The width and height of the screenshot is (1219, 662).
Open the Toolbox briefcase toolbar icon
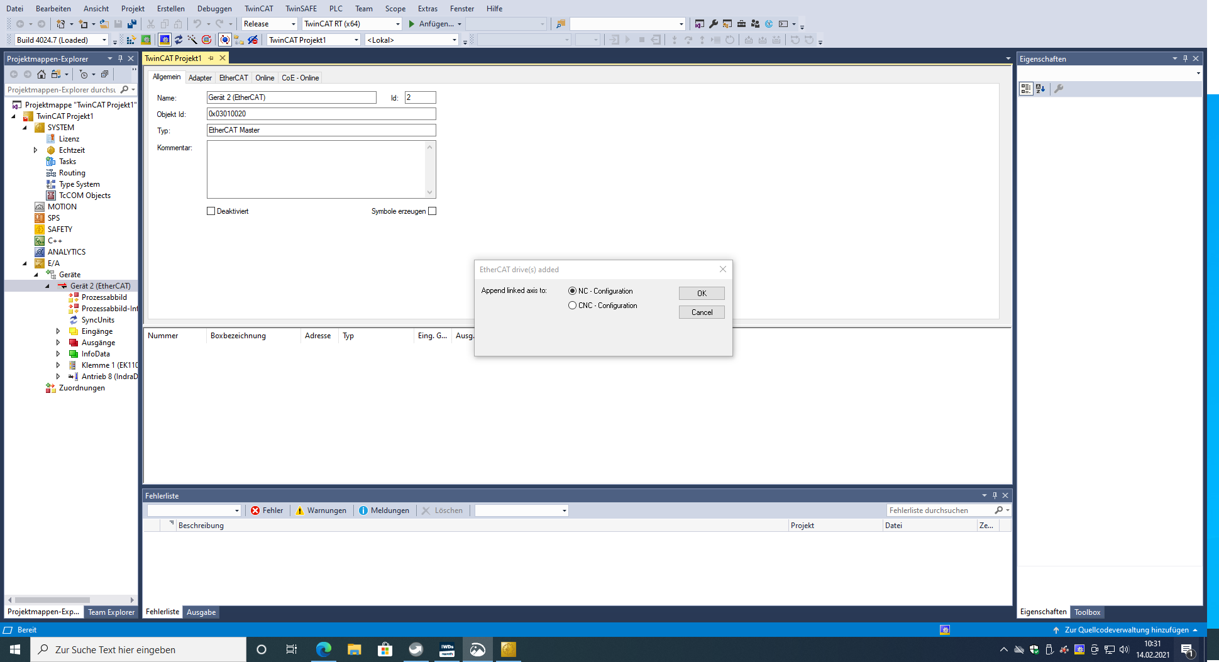tap(741, 24)
